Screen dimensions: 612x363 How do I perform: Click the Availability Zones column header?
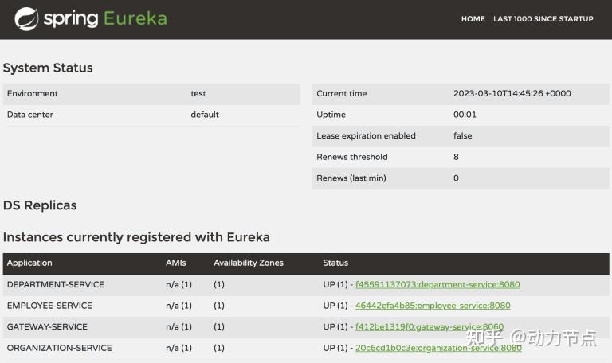click(x=249, y=263)
